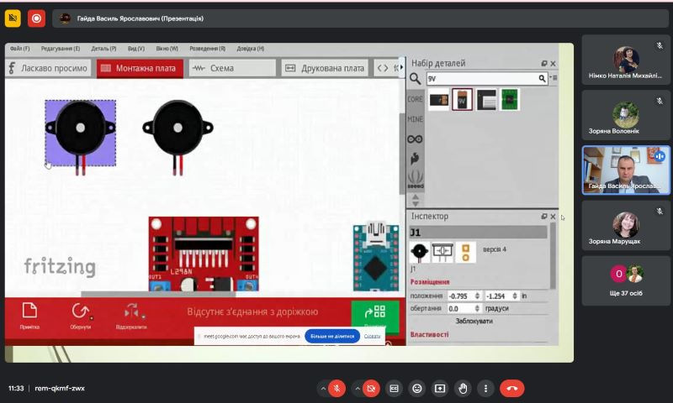Select the third dark part thumbnail
673x403 pixels.
[486, 100]
